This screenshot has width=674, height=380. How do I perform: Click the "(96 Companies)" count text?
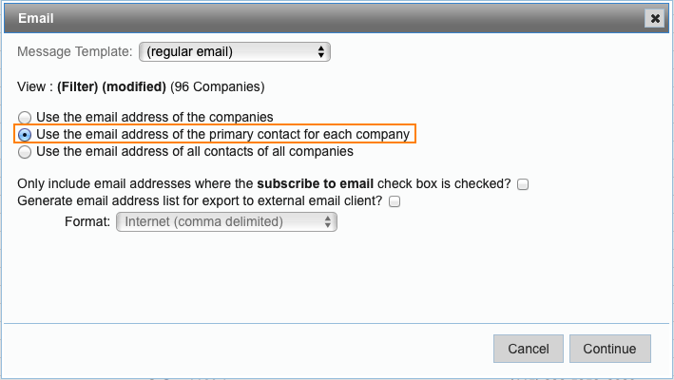[x=217, y=87]
